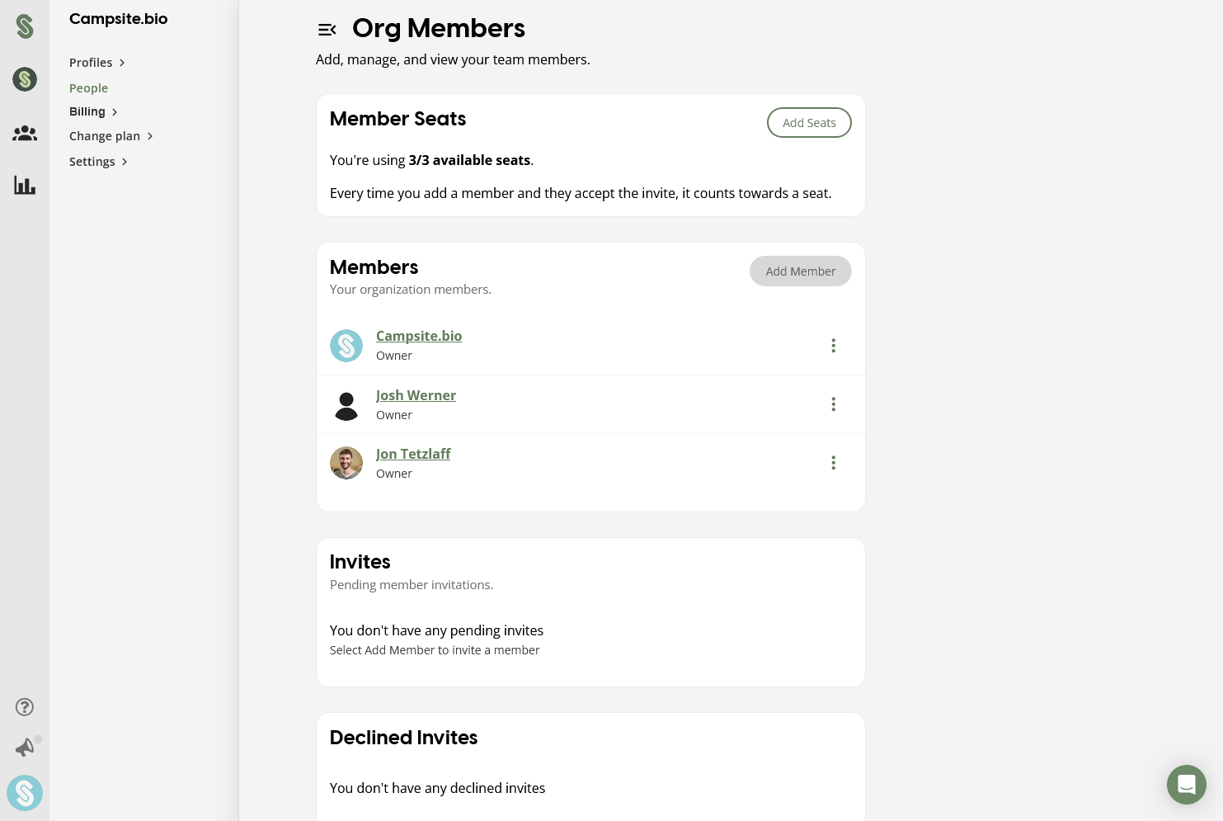Select the People icon in the left rail
1223x821 pixels.
pyautogui.click(x=25, y=133)
